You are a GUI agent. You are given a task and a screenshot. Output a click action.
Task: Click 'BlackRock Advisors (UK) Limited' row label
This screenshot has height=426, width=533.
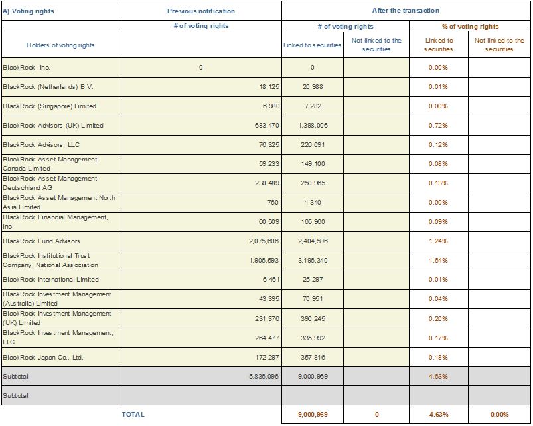tap(53, 125)
